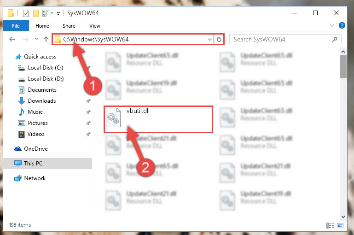The image size is (354, 235).
Task: Go up one folder level
Action: [x=46, y=39]
